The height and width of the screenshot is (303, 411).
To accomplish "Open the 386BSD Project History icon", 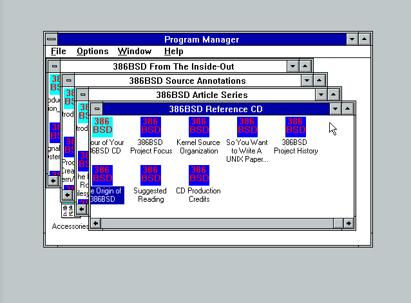I will point(296,127).
